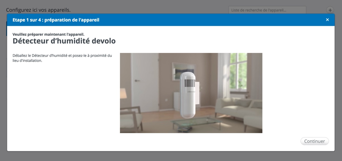Click the devolo logo on the sensor
The image size is (342, 161).
[x=191, y=91]
